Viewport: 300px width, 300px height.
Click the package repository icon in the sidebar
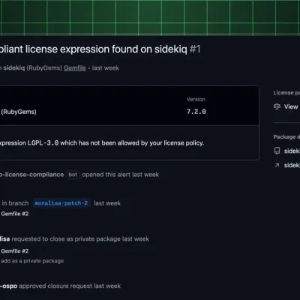point(277,151)
